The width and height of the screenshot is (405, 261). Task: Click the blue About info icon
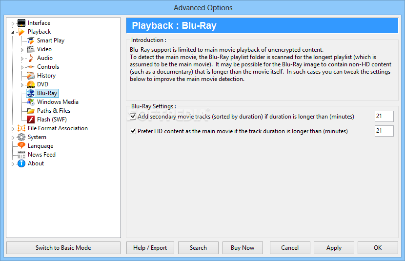pyautogui.click(x=21, y=163)
